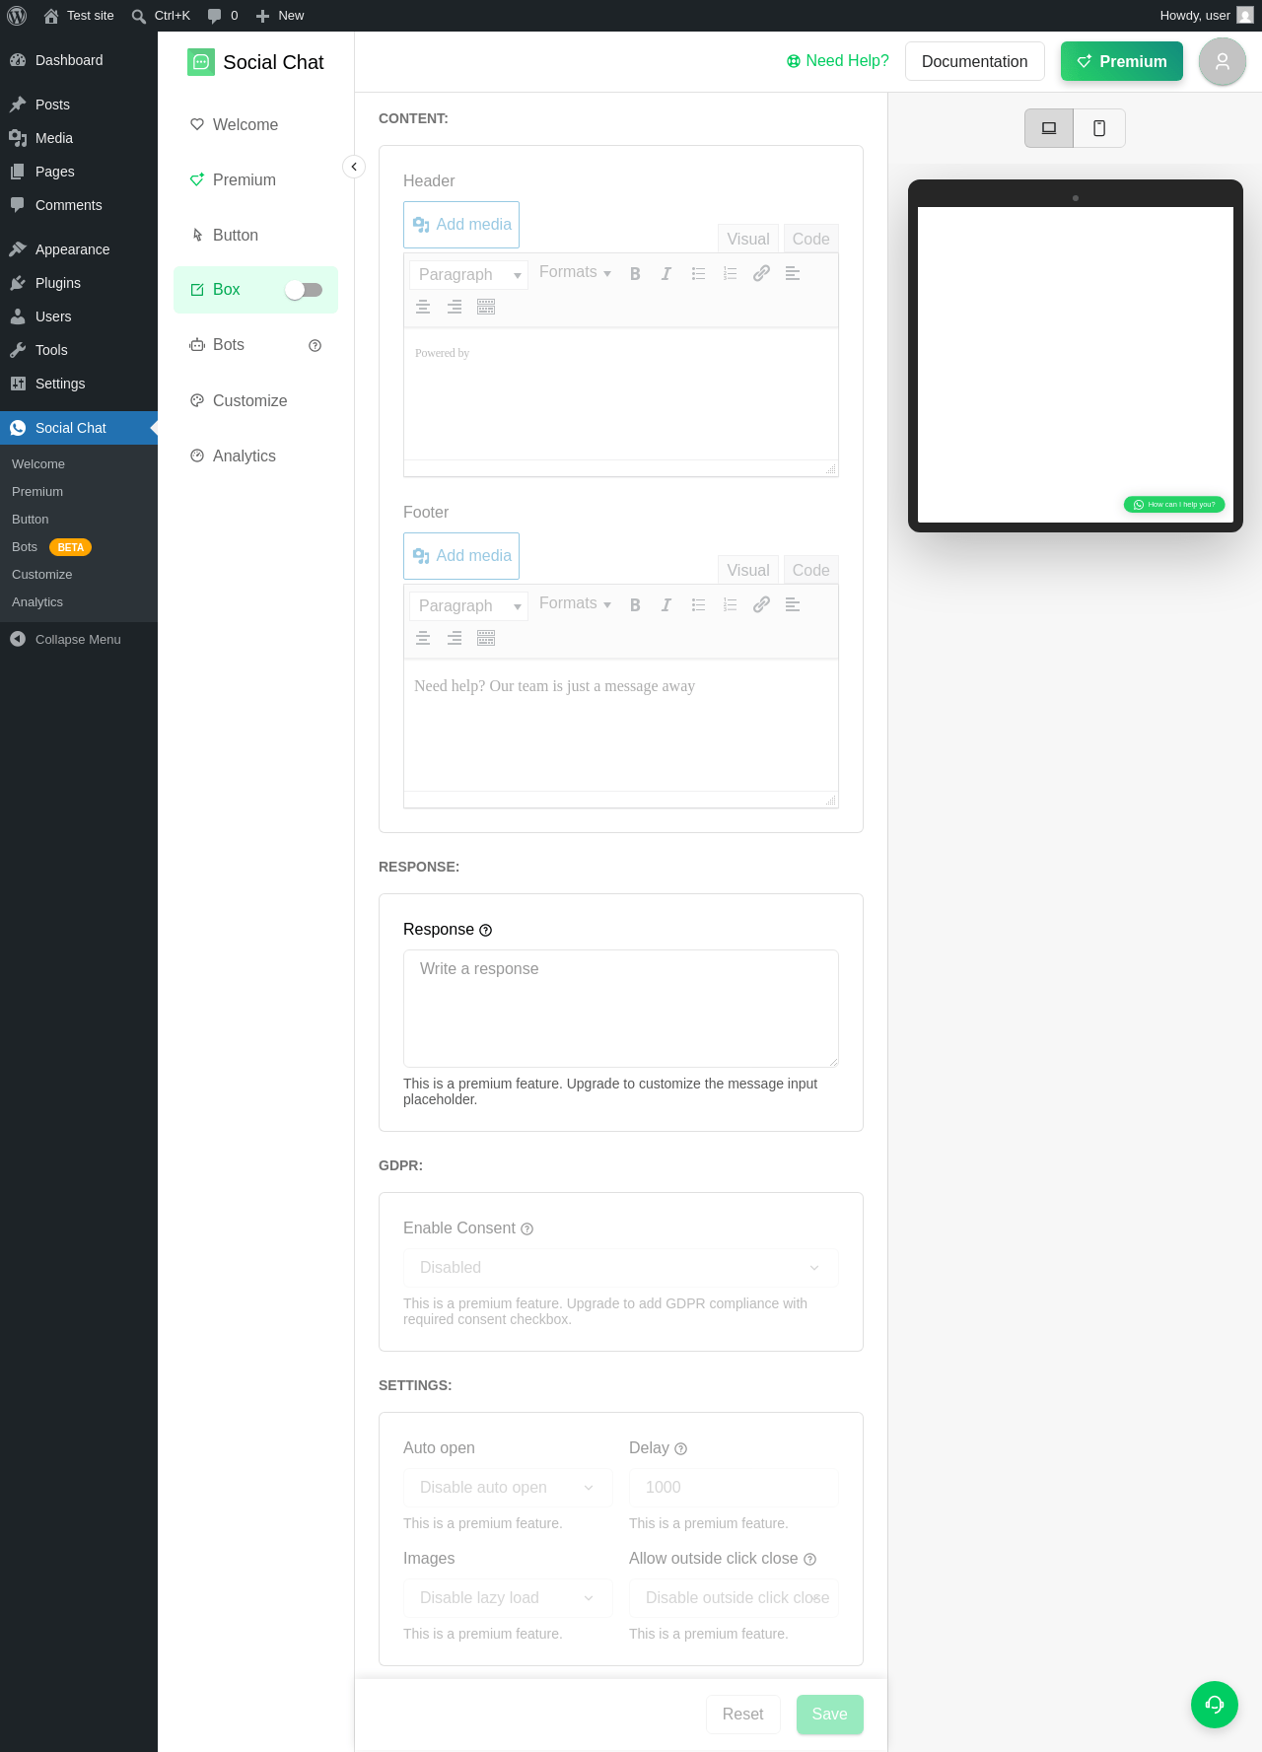
Task: Click the Need Help? link
Action: click(838, 61)
